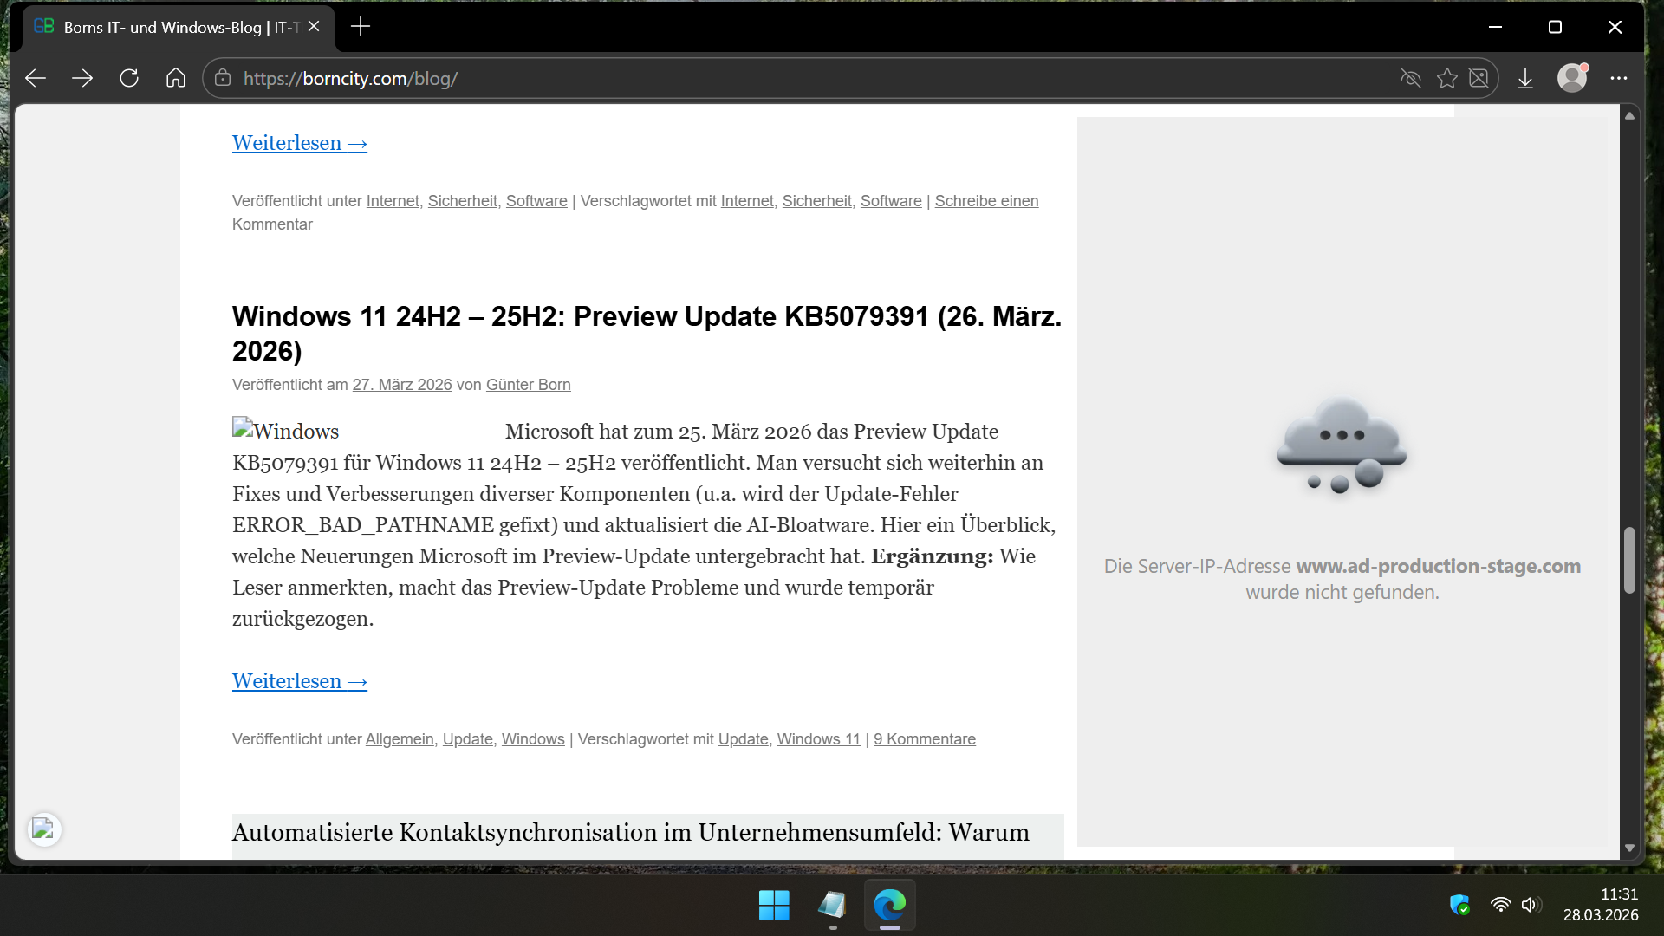Open the browser profile avatar
This screenshot has width=1664, height=936.
[1571, 79]
